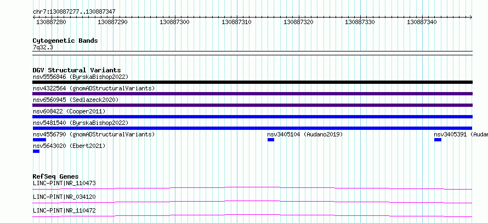Select the nsv3405104 Audano2019 blue block
This screenshot has width=488, height=223.
pos(271,140)
